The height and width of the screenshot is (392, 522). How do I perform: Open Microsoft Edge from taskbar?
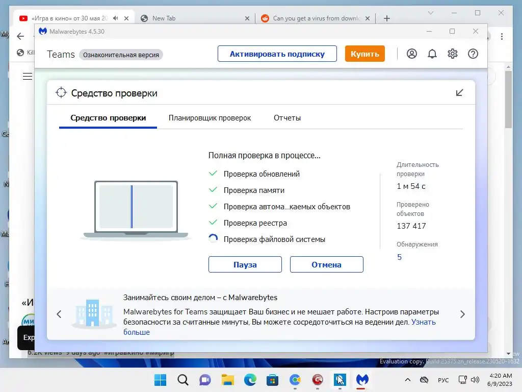tap(250, 380)
